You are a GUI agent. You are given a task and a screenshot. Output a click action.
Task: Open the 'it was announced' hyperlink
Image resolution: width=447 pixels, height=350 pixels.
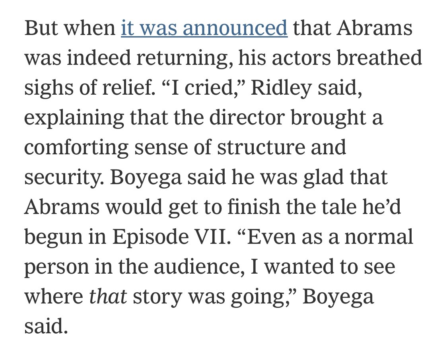(x=204, y=28)
